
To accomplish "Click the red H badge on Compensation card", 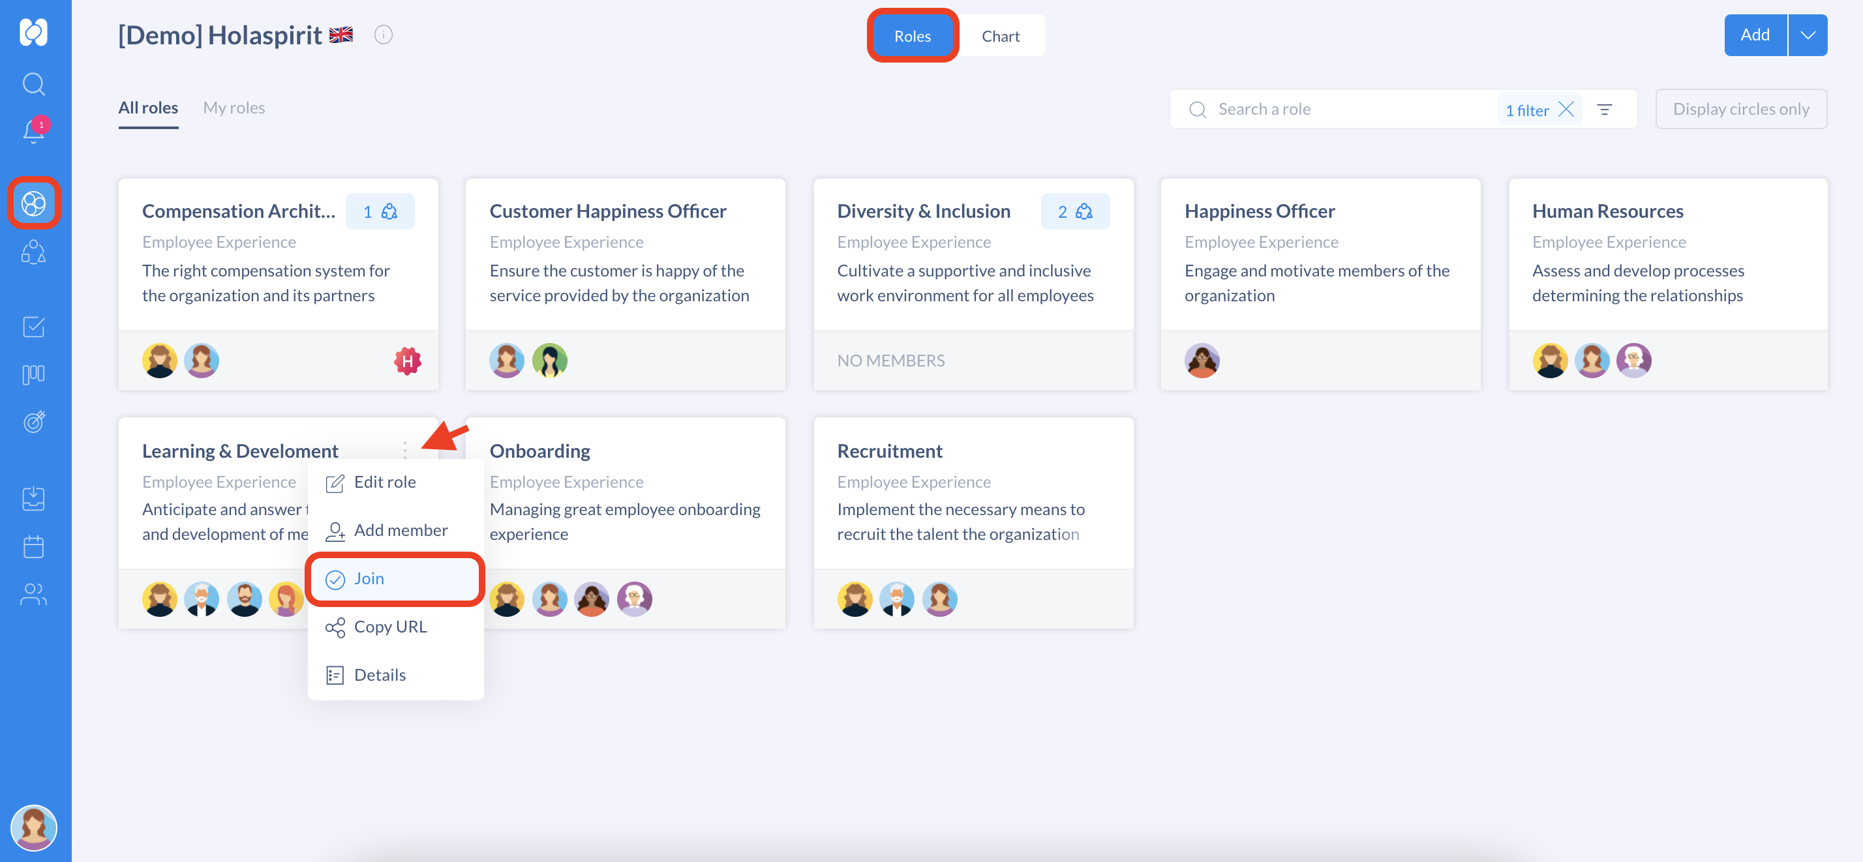I will pyautogui.click(x=407, y=360).
